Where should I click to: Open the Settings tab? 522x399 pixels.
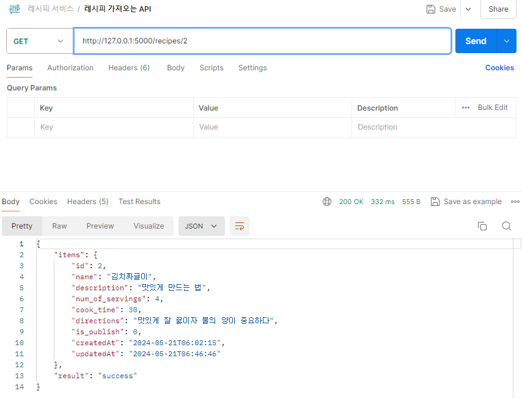pos(252,68)
